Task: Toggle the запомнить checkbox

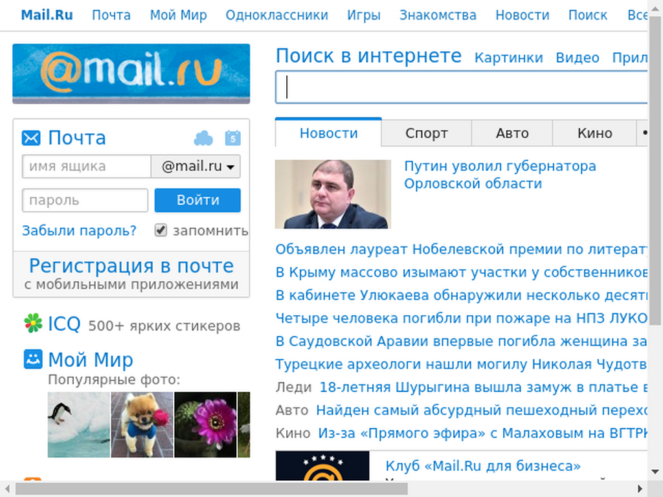Action: [161, 230]
